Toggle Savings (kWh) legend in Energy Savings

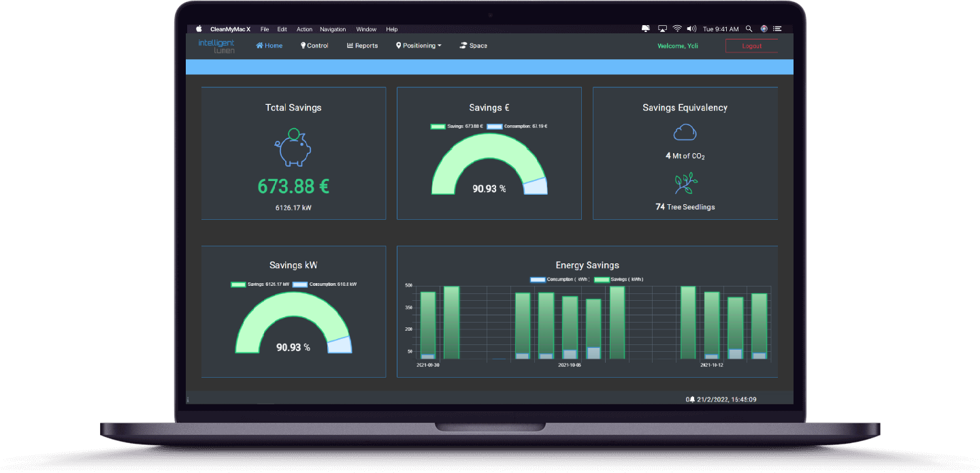pos(619,279)
